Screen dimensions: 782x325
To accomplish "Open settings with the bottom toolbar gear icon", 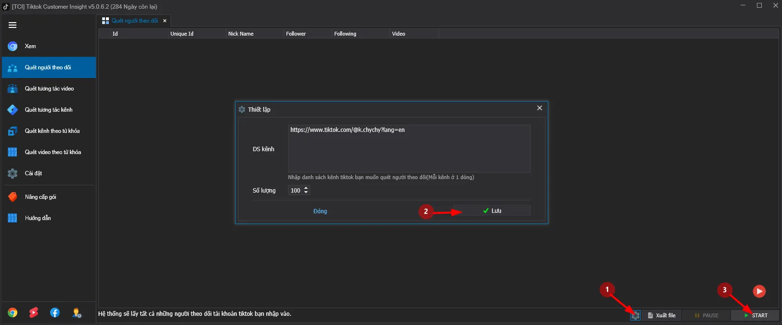I will point(636,315).
